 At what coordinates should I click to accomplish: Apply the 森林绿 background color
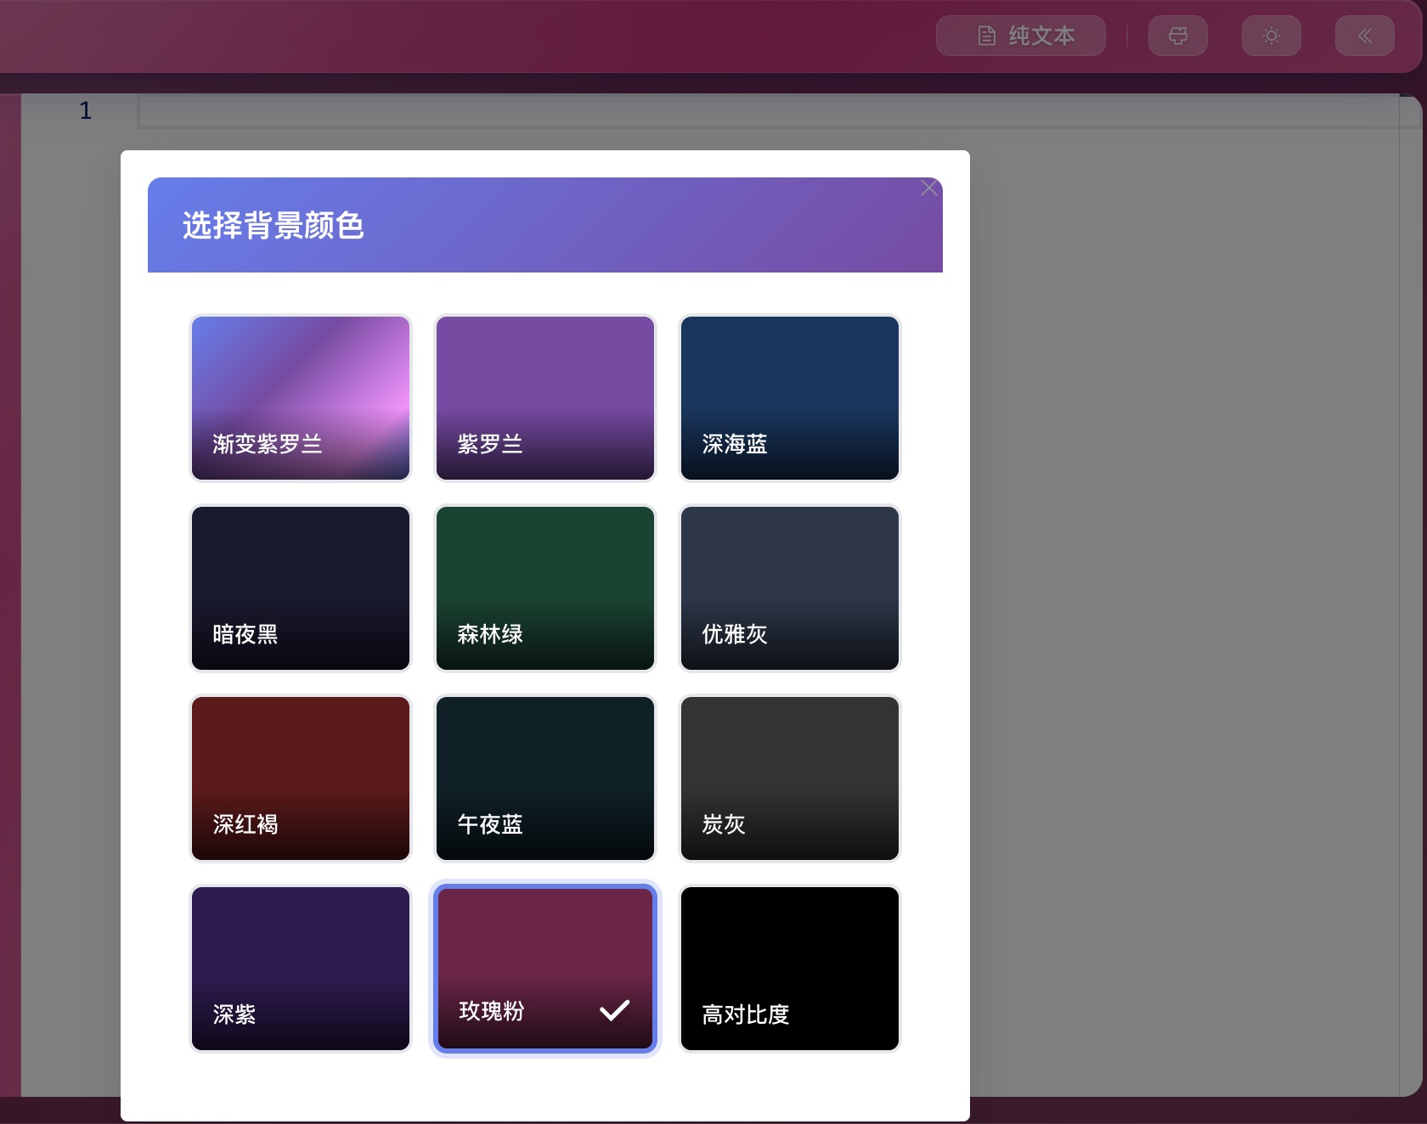point(545,587)
